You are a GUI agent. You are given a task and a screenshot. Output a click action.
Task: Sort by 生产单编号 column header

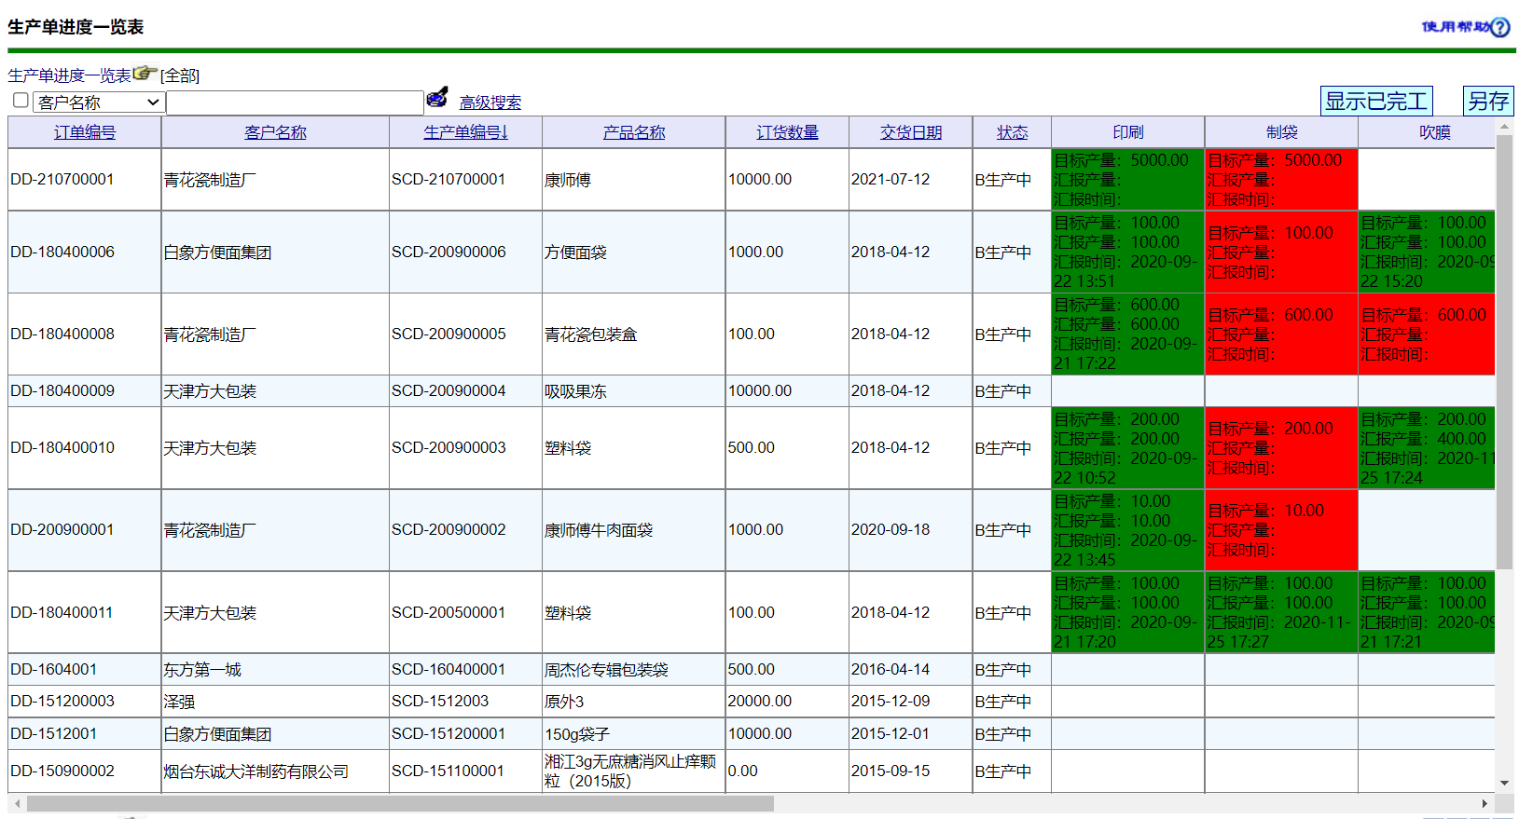tap(465, 132)
